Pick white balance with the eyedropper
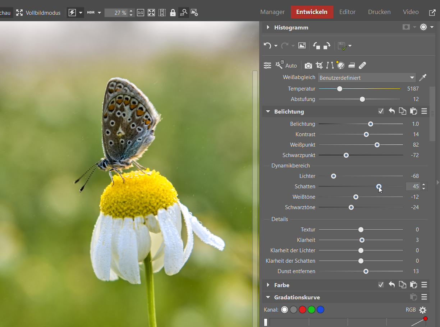 (423, 78)
